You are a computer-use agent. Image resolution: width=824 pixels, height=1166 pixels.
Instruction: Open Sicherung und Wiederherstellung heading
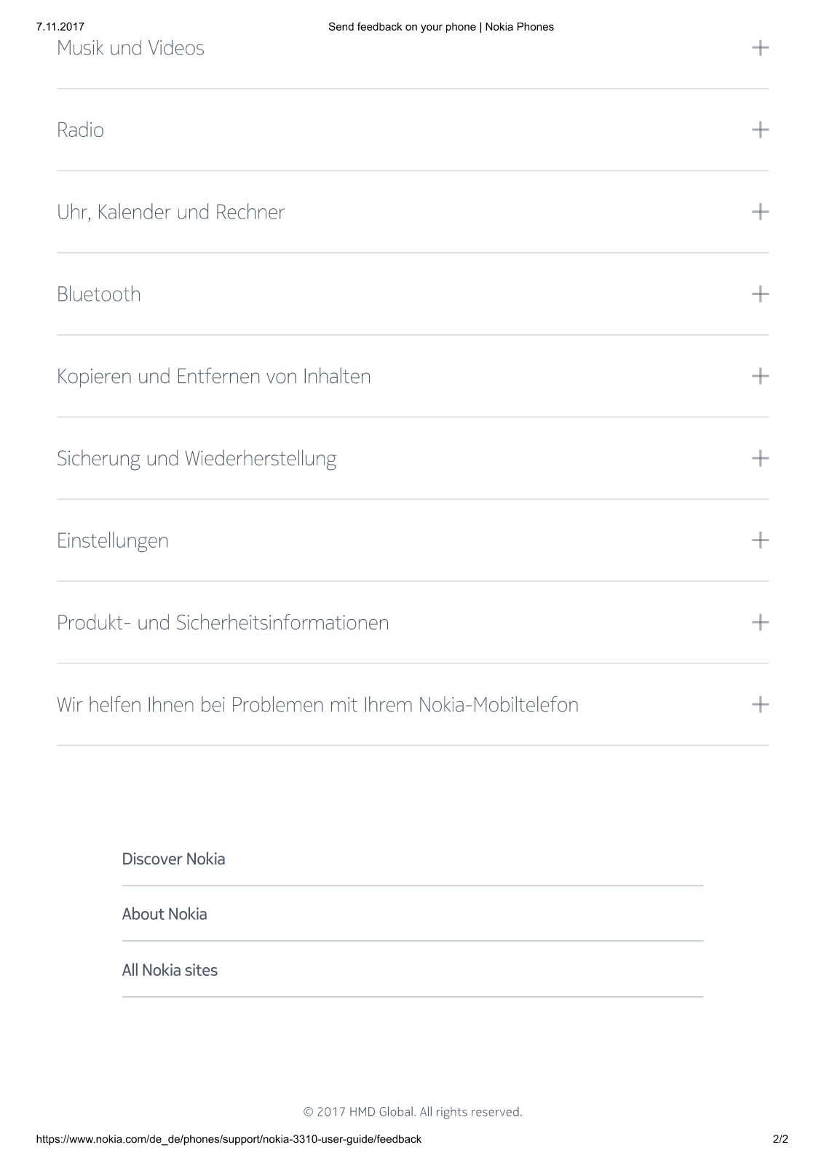[x=197, y=459]
